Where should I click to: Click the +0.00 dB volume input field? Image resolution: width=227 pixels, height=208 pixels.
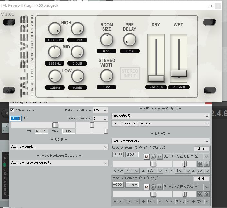click(x=15, y=118)
